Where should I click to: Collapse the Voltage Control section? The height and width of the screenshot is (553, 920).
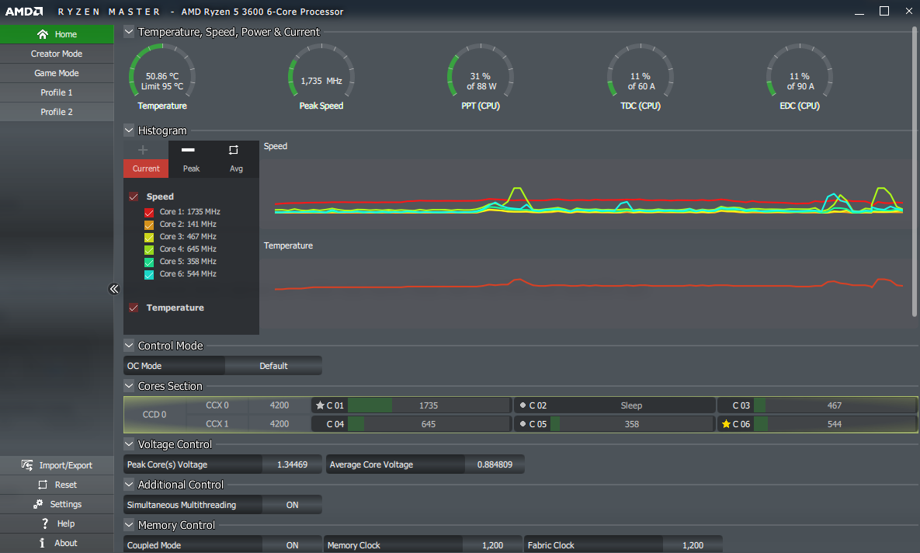point(129,444)
